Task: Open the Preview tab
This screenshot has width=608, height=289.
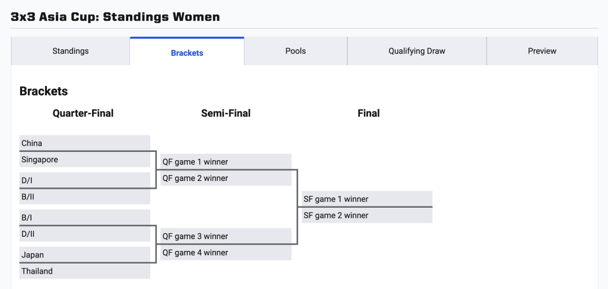Action: (x=542, y=51)
